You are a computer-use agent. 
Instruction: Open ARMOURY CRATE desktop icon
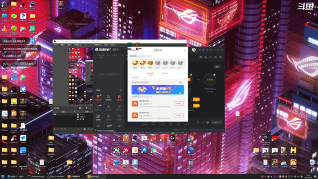coord(5,6)
